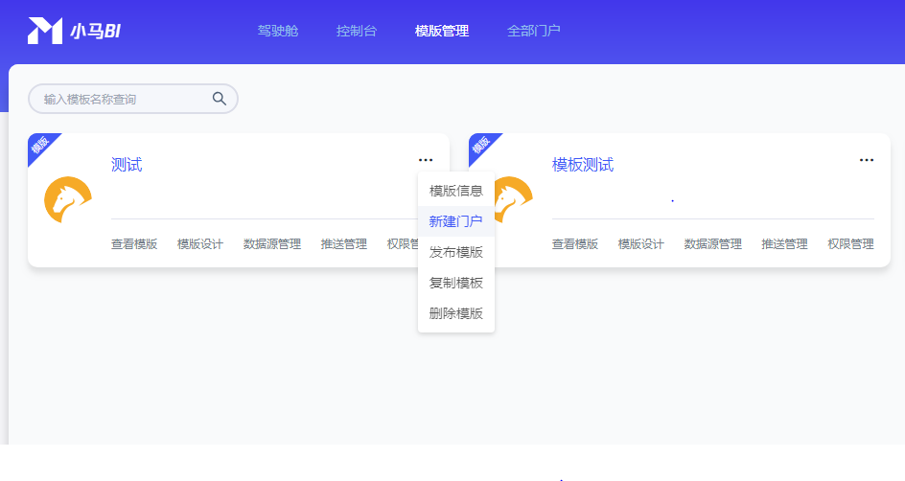Choose 复制模板 from the menu

coord(456,283)
